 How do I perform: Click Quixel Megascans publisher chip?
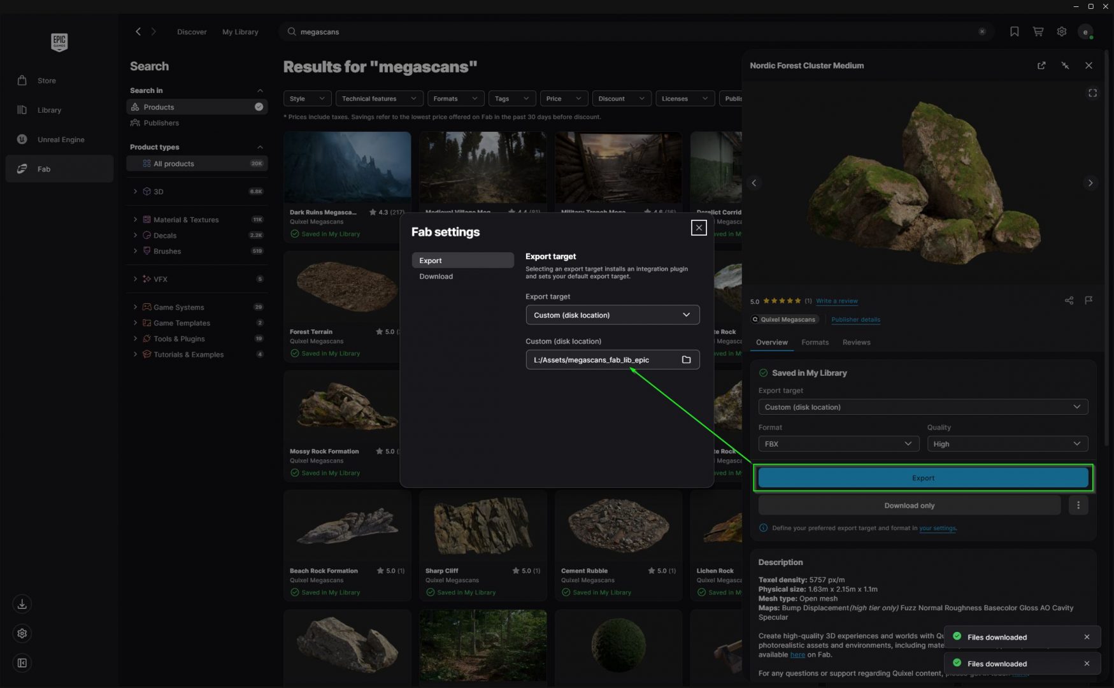(x=784, y=320)
